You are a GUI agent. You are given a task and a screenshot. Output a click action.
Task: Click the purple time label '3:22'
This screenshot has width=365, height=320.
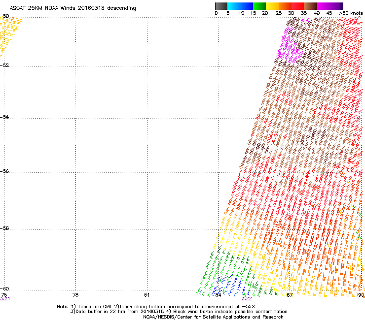click(x=247, y=299)
